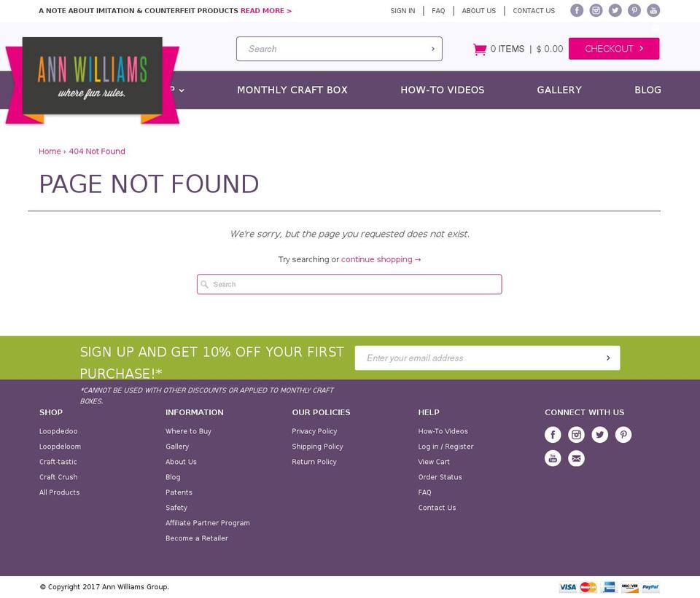Open View Cart footer link

434,462
